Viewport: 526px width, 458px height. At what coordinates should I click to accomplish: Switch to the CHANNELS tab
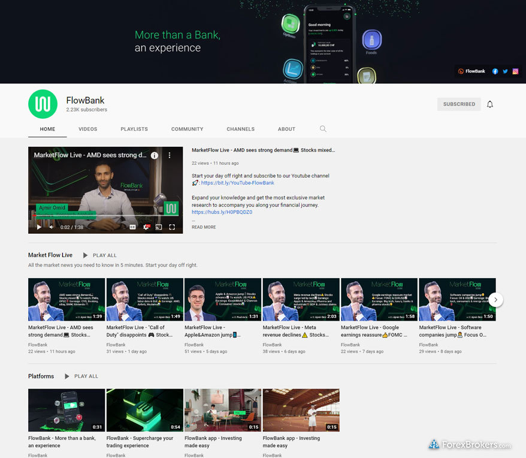pos(240,129)
